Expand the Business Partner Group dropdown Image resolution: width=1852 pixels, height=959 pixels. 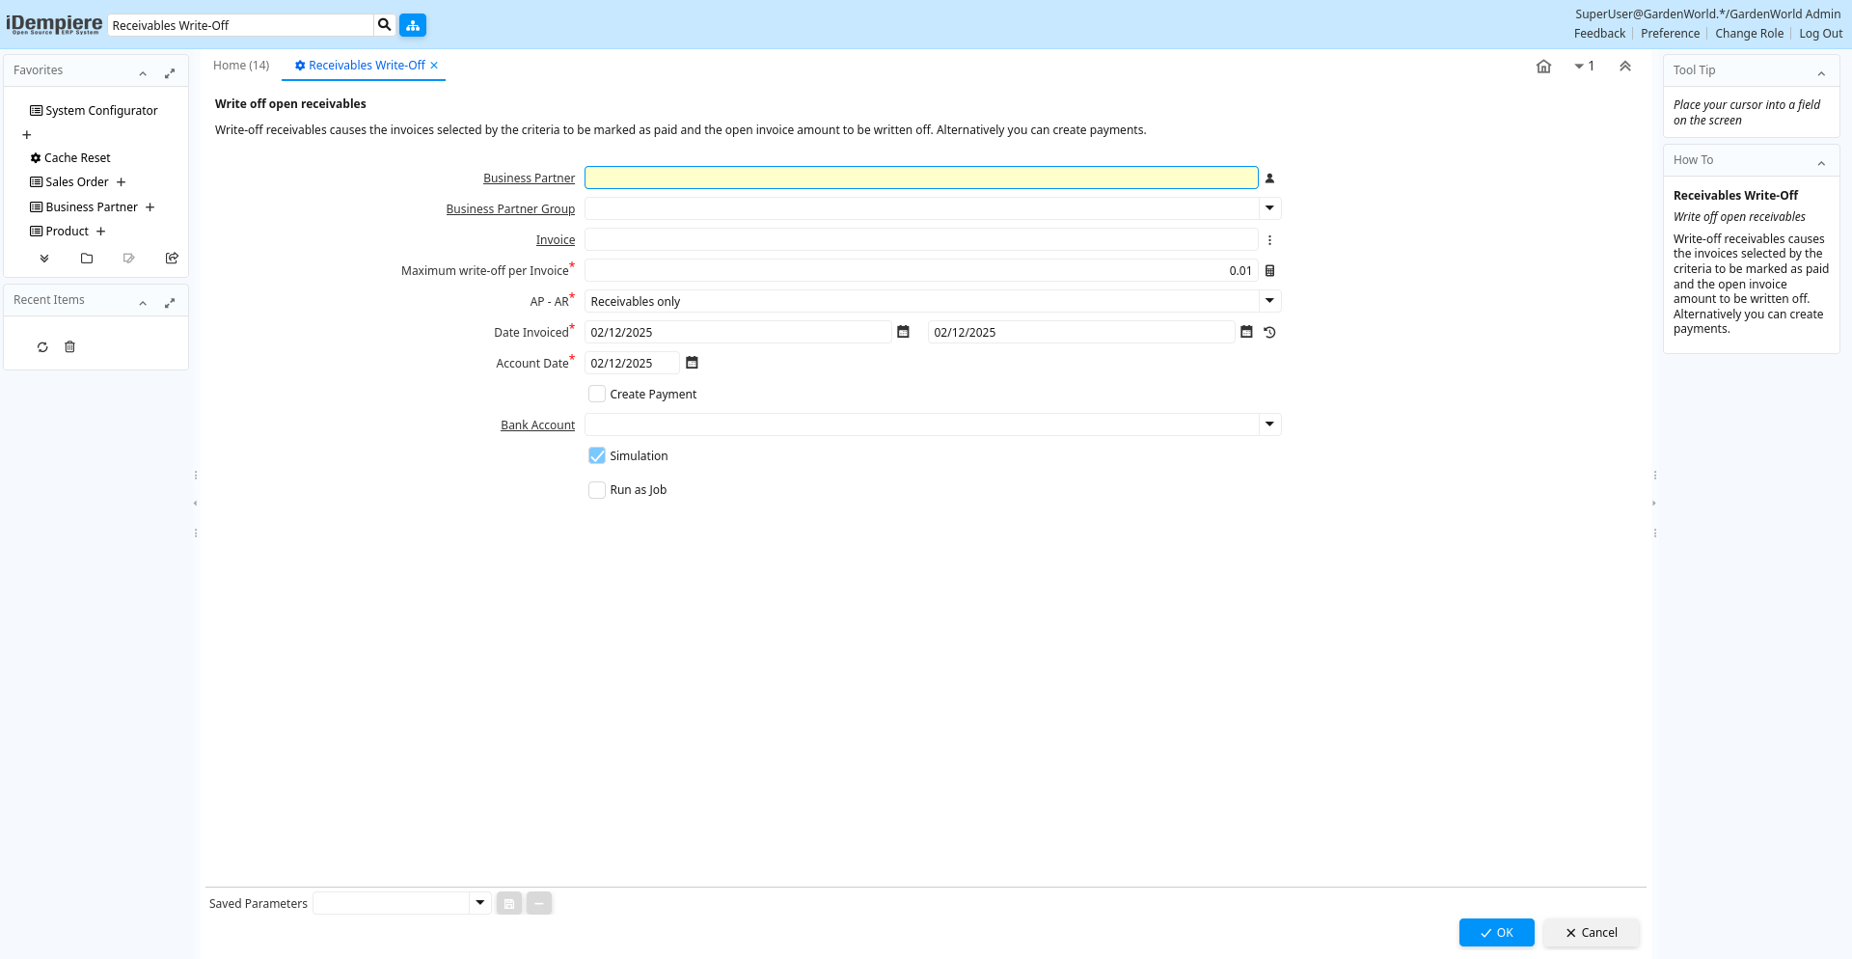coord(1269,208)
